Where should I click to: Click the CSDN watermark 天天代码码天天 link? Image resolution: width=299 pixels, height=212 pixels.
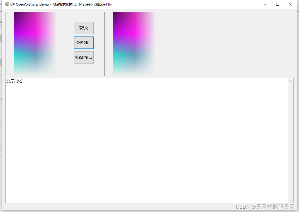(x=268, y=207)
